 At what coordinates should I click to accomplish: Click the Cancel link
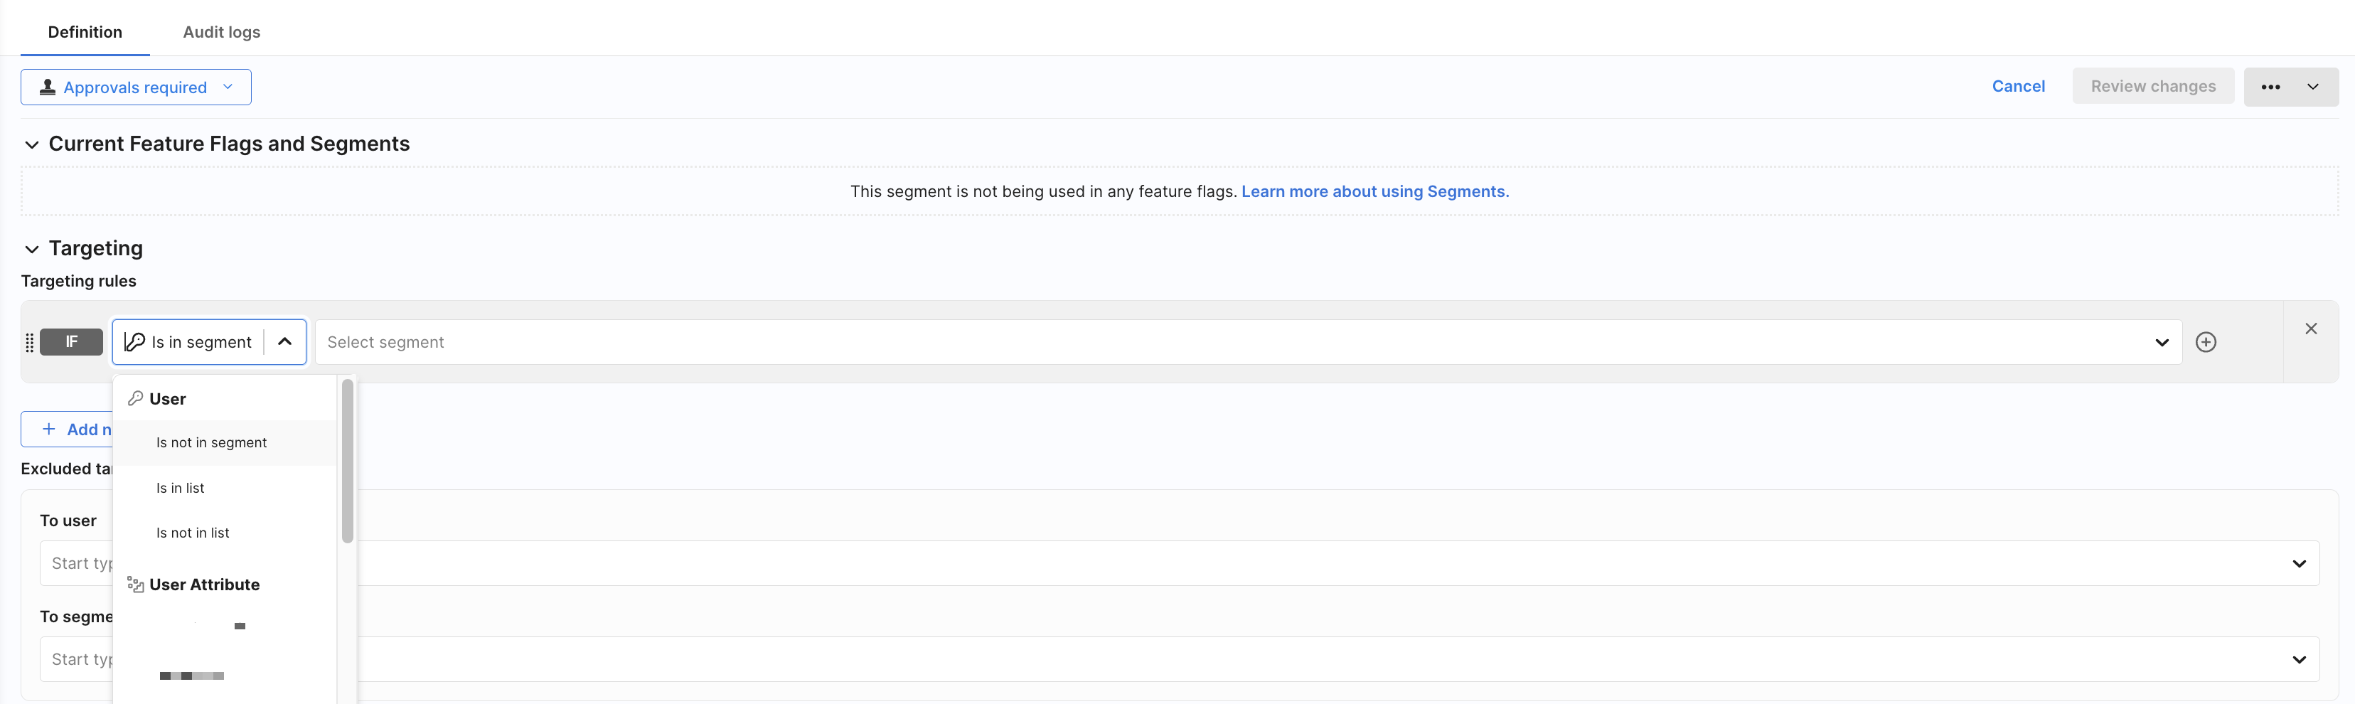coord(2018,86)
